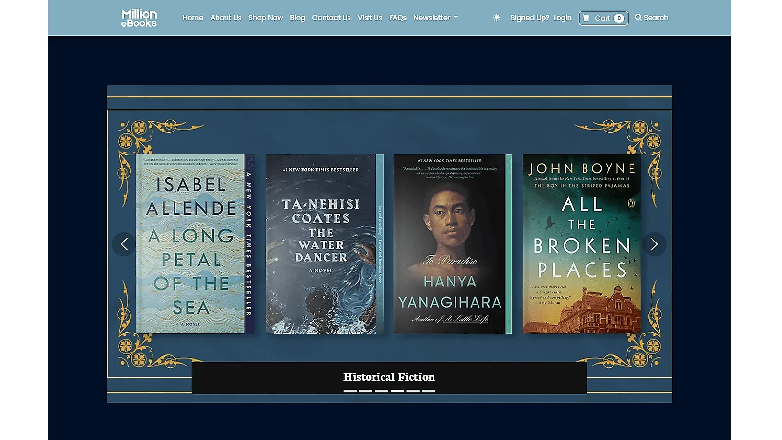Open the FAQs page
Image resolution: width=782 pixels, height=440 pixels.
(x=398, y=18)
